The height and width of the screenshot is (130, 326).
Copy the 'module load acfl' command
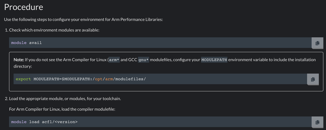click(317, 122)
